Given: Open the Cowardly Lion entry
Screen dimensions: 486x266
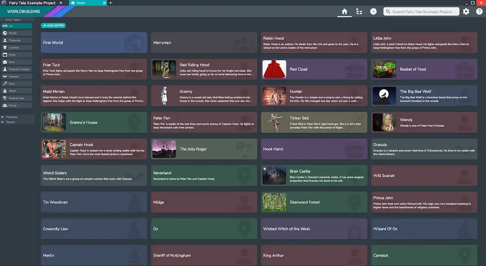Looking at the screenshot, I should tap(94, 229).
